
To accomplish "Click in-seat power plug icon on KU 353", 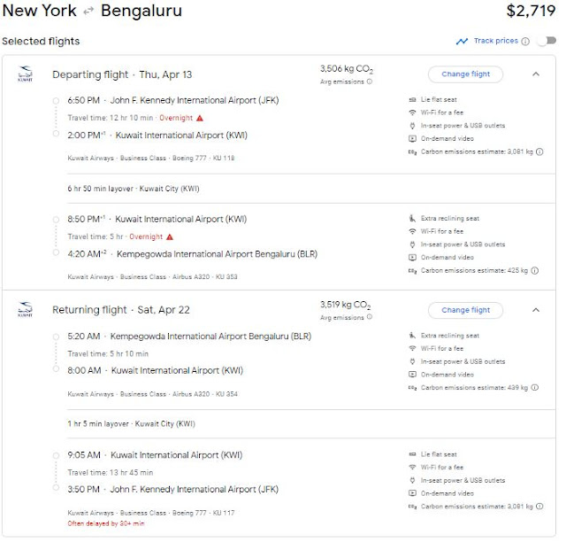I will coord(412,244).
